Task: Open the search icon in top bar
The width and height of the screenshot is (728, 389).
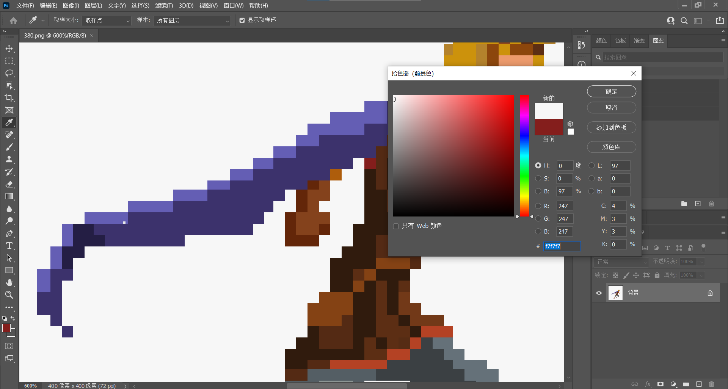Action: click(x=684, y=20)
